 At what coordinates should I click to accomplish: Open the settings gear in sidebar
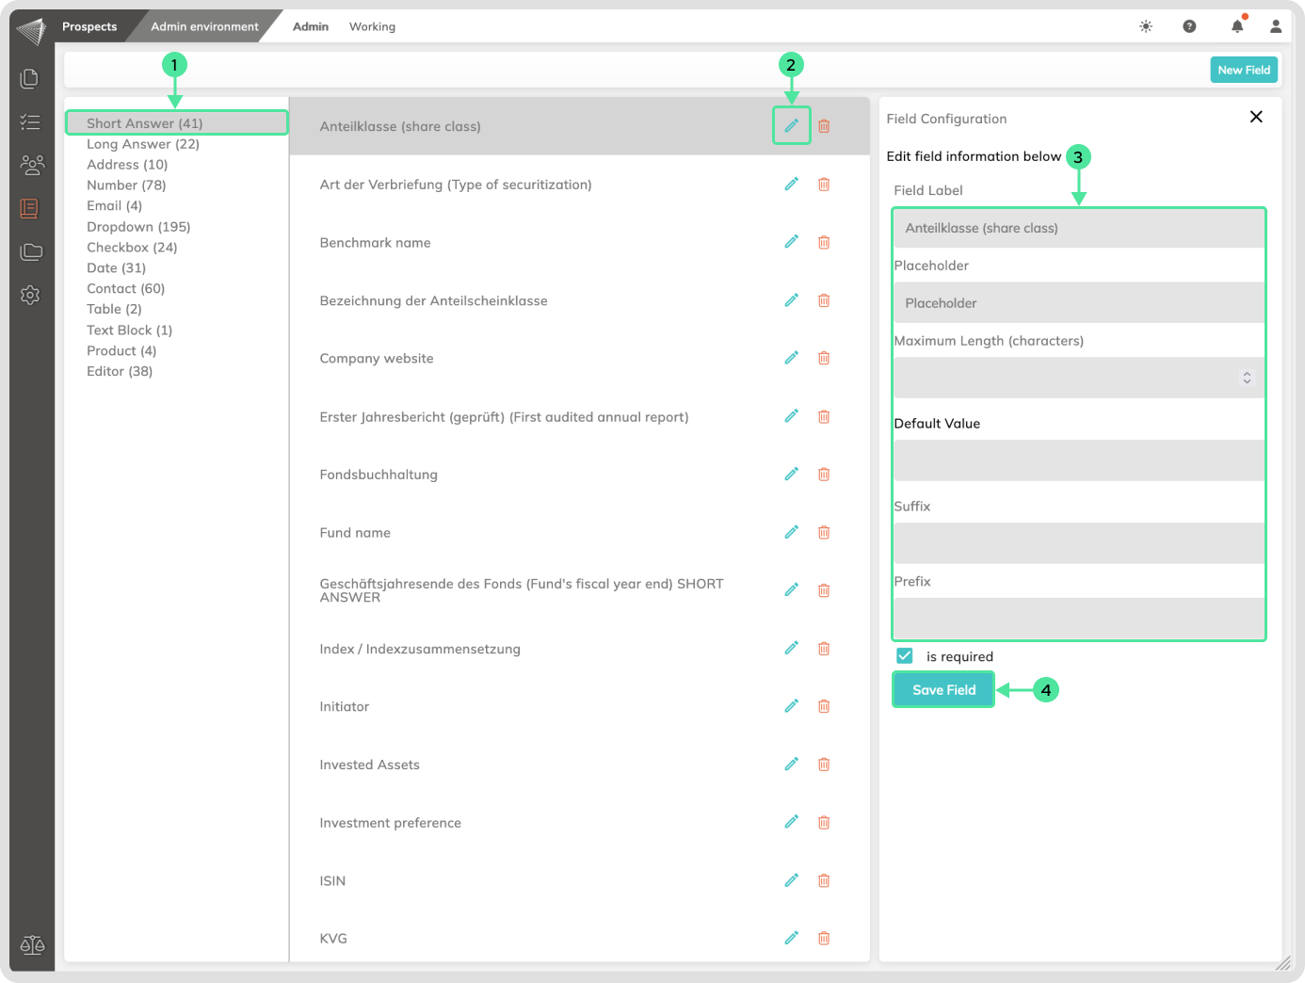[30, 295]
